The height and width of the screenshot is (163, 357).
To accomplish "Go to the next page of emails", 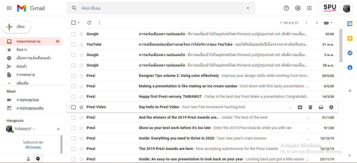I will tap(317, 23).
